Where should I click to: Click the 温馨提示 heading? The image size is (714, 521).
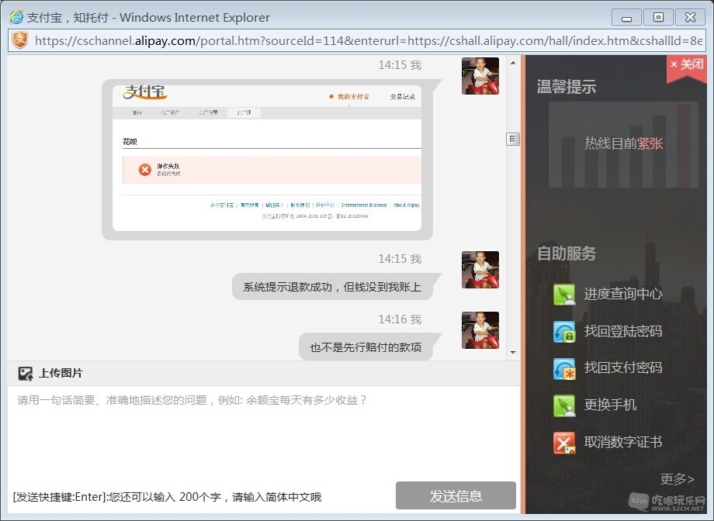(567, 87)
